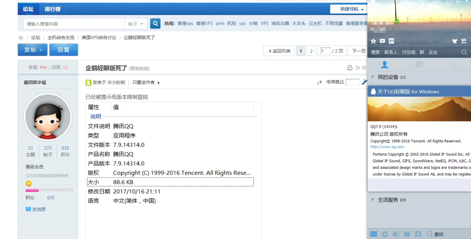
Task: Open the poster's cartoon avatar image
Action: (x=48, y=117)
